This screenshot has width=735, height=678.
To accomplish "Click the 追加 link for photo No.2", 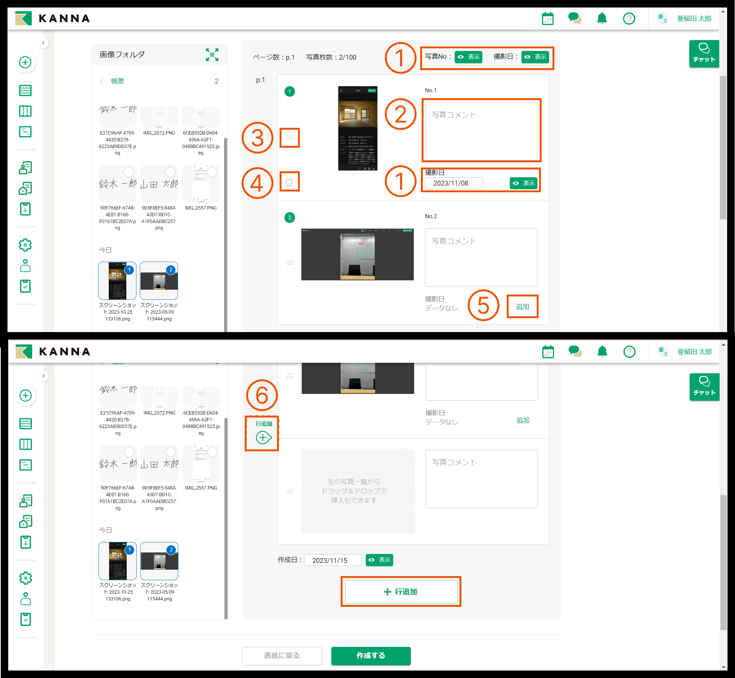I will click(x=522, y=307).
